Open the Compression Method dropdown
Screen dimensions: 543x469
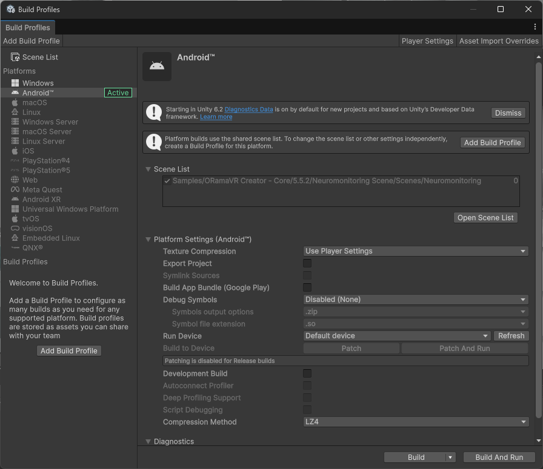point(416,422)
